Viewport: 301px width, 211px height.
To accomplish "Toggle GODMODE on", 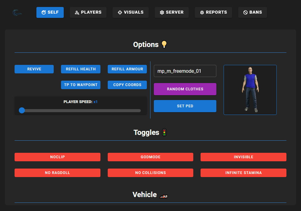I will point(150,157).
